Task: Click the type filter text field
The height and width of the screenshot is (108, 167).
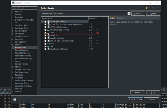Action: [x=25, y=8]
